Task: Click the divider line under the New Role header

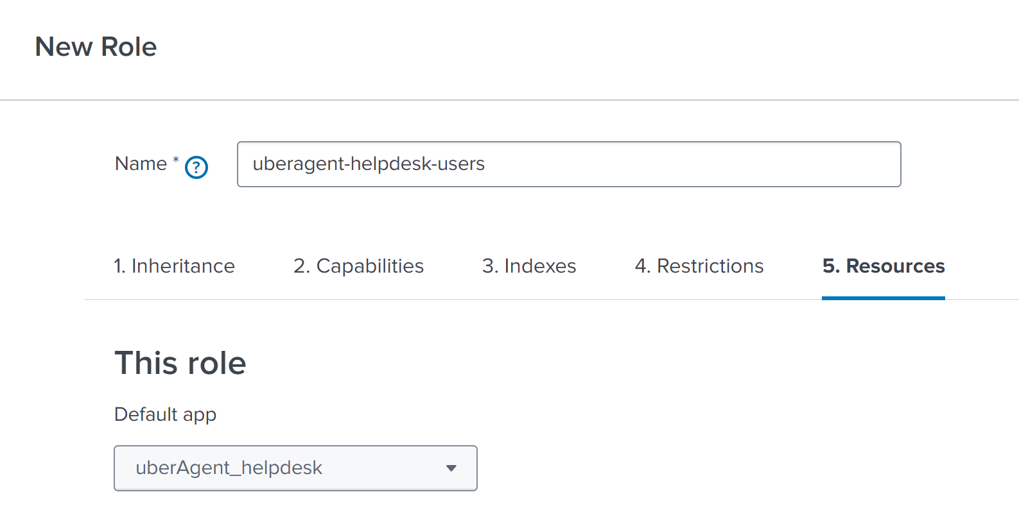Action: point(509,100)
